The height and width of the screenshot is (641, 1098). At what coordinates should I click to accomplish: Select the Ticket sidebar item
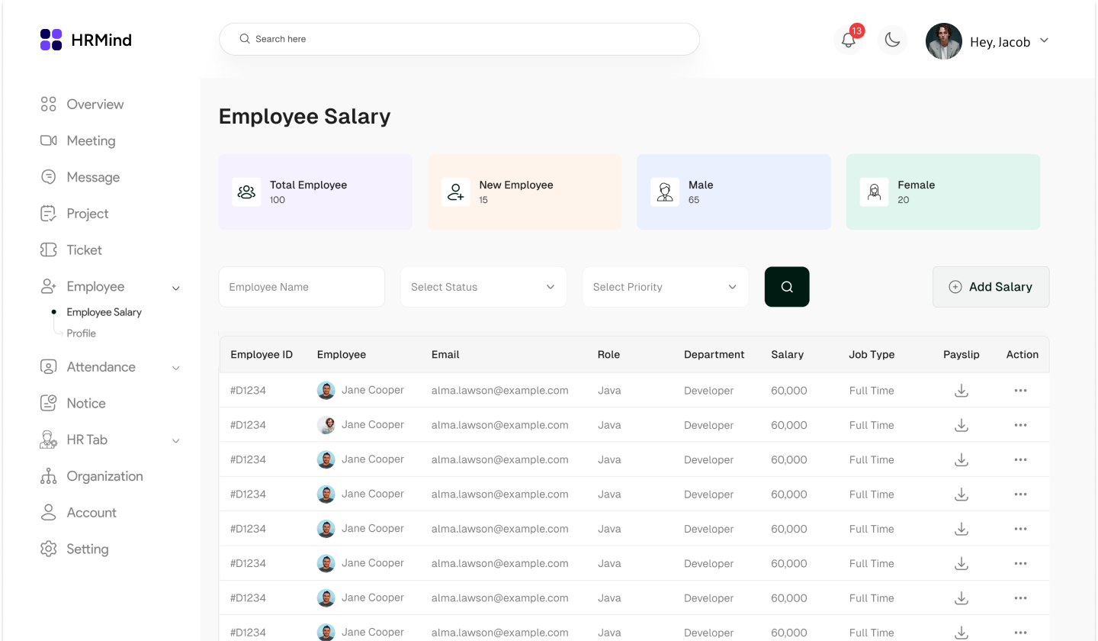[84, 250]
